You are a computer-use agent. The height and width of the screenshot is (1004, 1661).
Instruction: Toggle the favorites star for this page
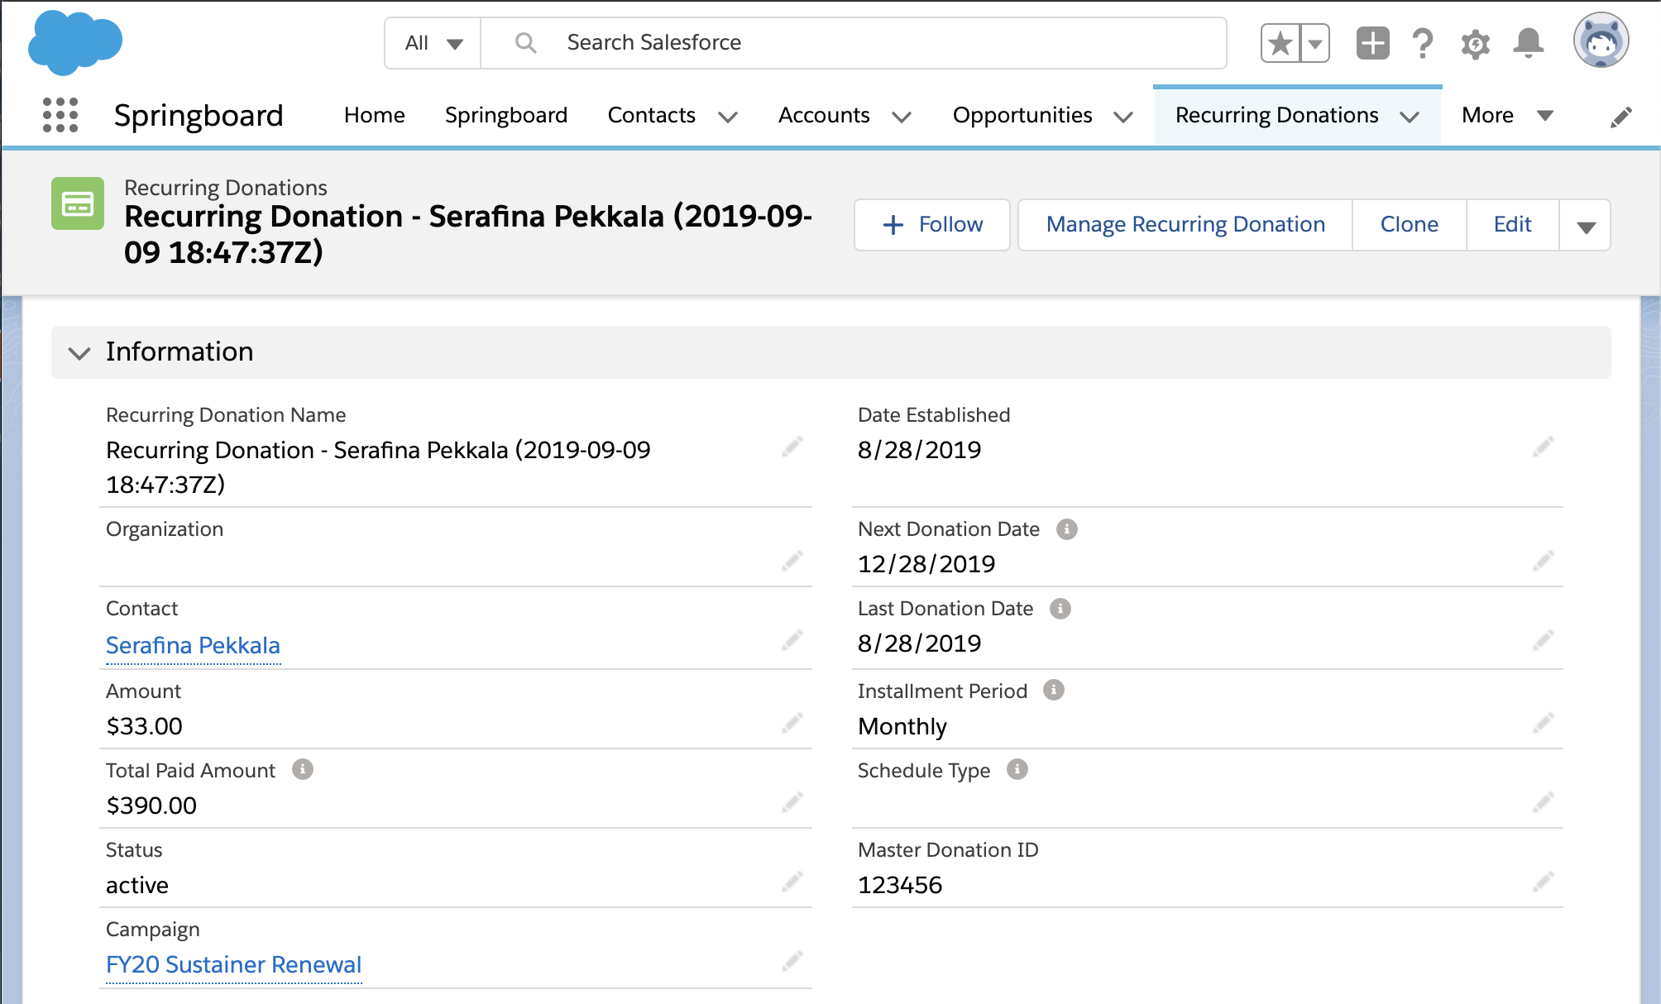click(x=1280, y=41)
